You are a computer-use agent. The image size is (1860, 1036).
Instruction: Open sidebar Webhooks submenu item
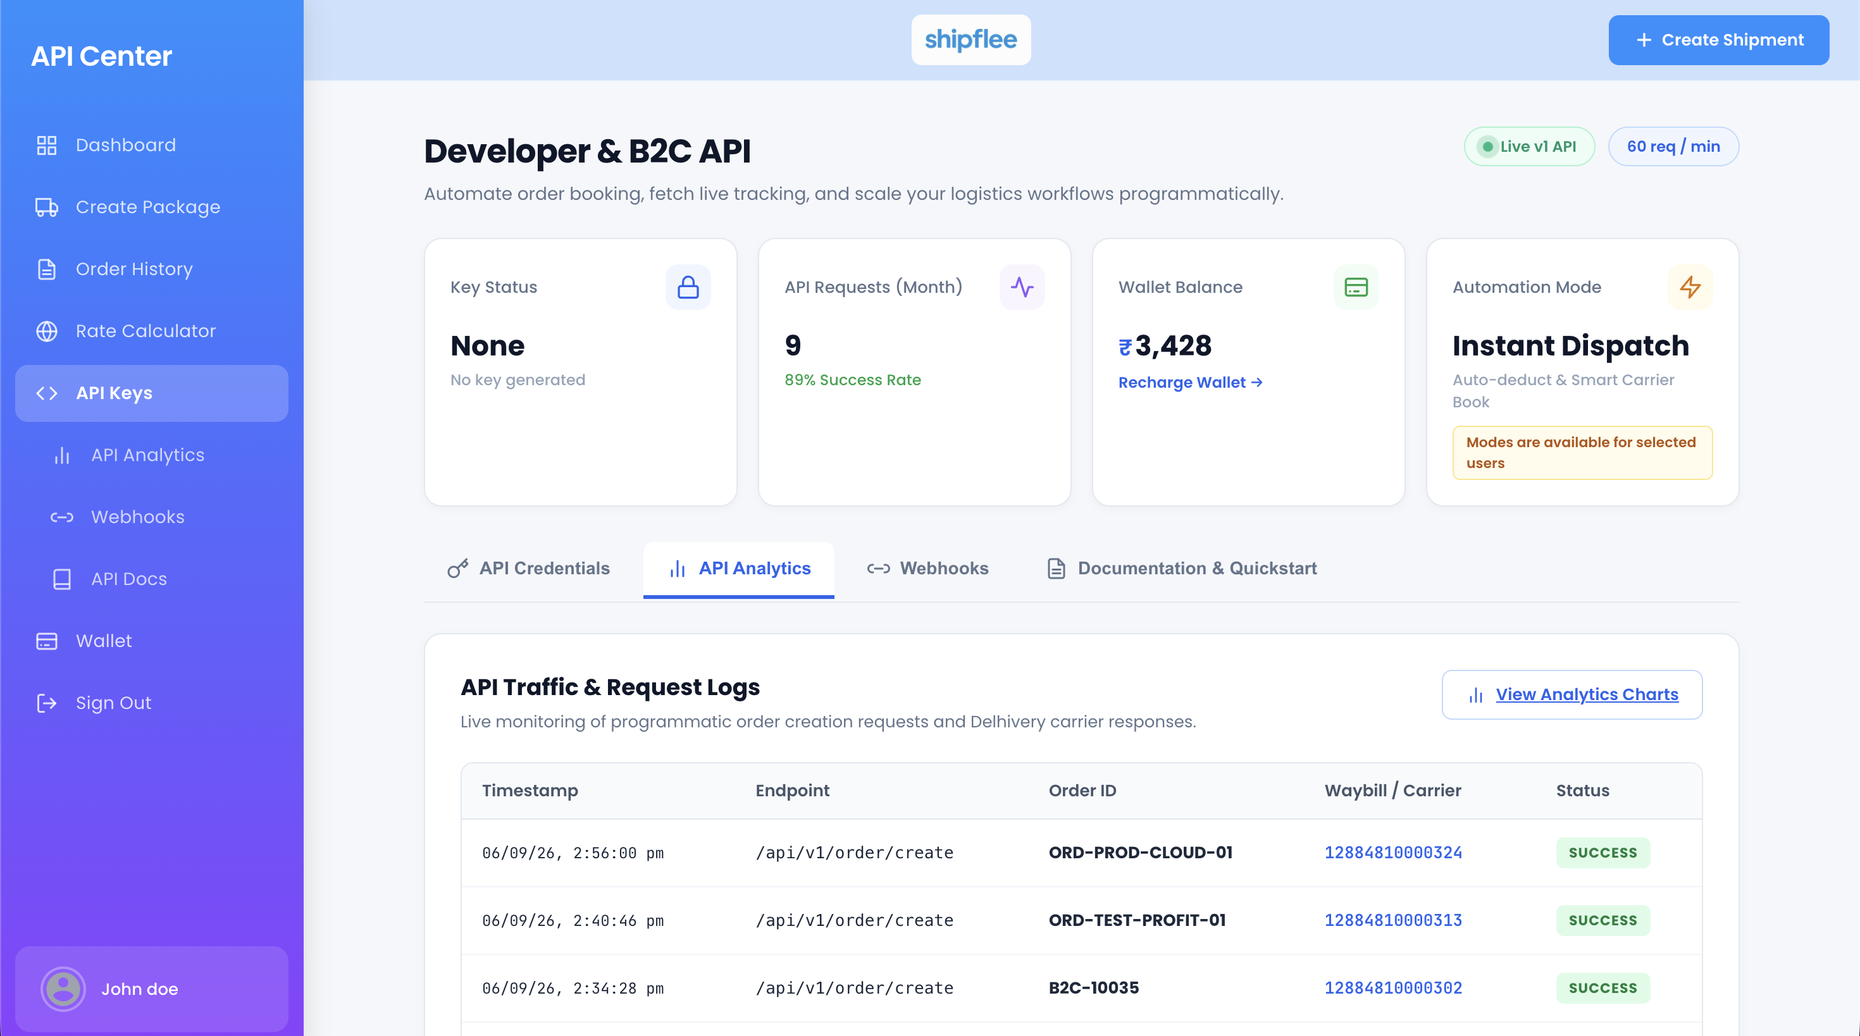[152, 517]
